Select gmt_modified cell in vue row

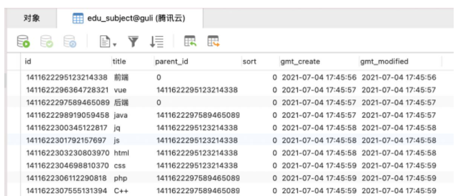[398, 90]
